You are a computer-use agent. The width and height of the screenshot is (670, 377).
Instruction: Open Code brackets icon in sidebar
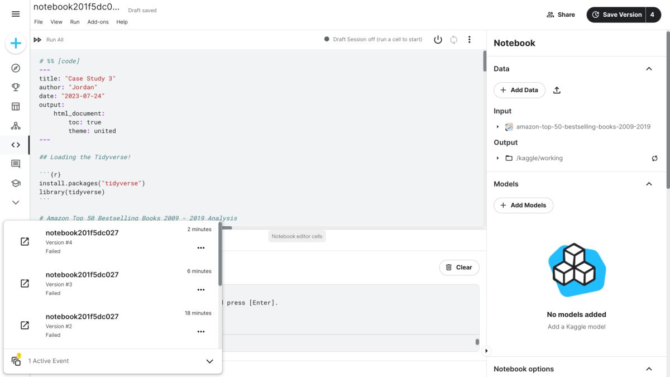[16, 145]
